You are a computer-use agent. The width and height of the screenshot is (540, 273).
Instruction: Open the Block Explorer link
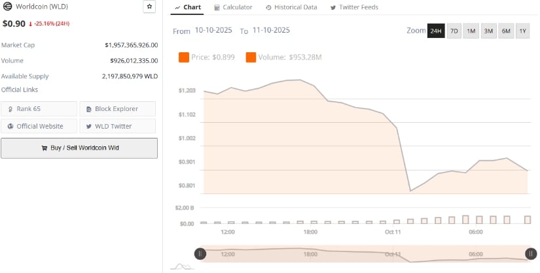tap(118, 108)
